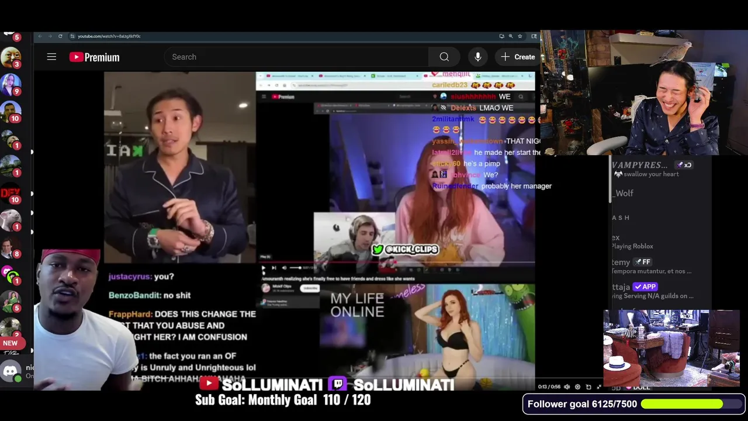748x421 pixels.
Task: Click the Sub Goal Monthly Goal counter
Action: [x=283, y=400]
